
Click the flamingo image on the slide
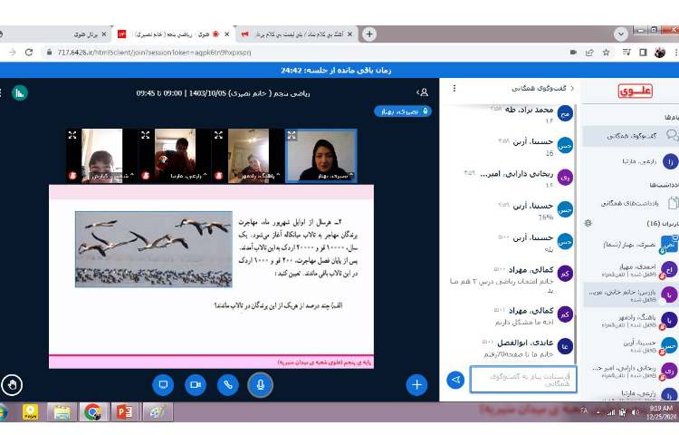(x=154, y=249)
